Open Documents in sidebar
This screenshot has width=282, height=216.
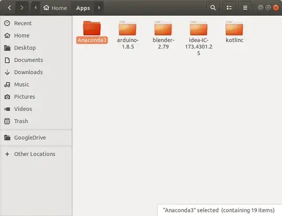[x=36, y=60]
